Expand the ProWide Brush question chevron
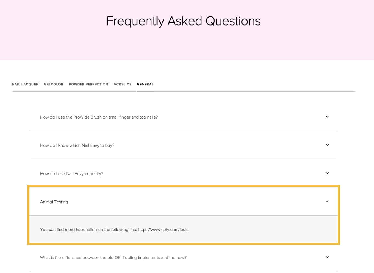The height and width of the screenshot is (273, 374). (327, 117)
